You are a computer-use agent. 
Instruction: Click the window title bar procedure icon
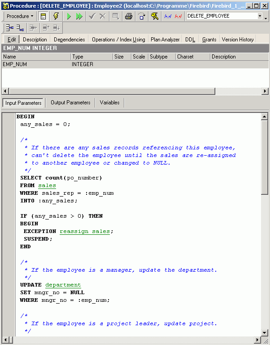click(x=5, y=6)
